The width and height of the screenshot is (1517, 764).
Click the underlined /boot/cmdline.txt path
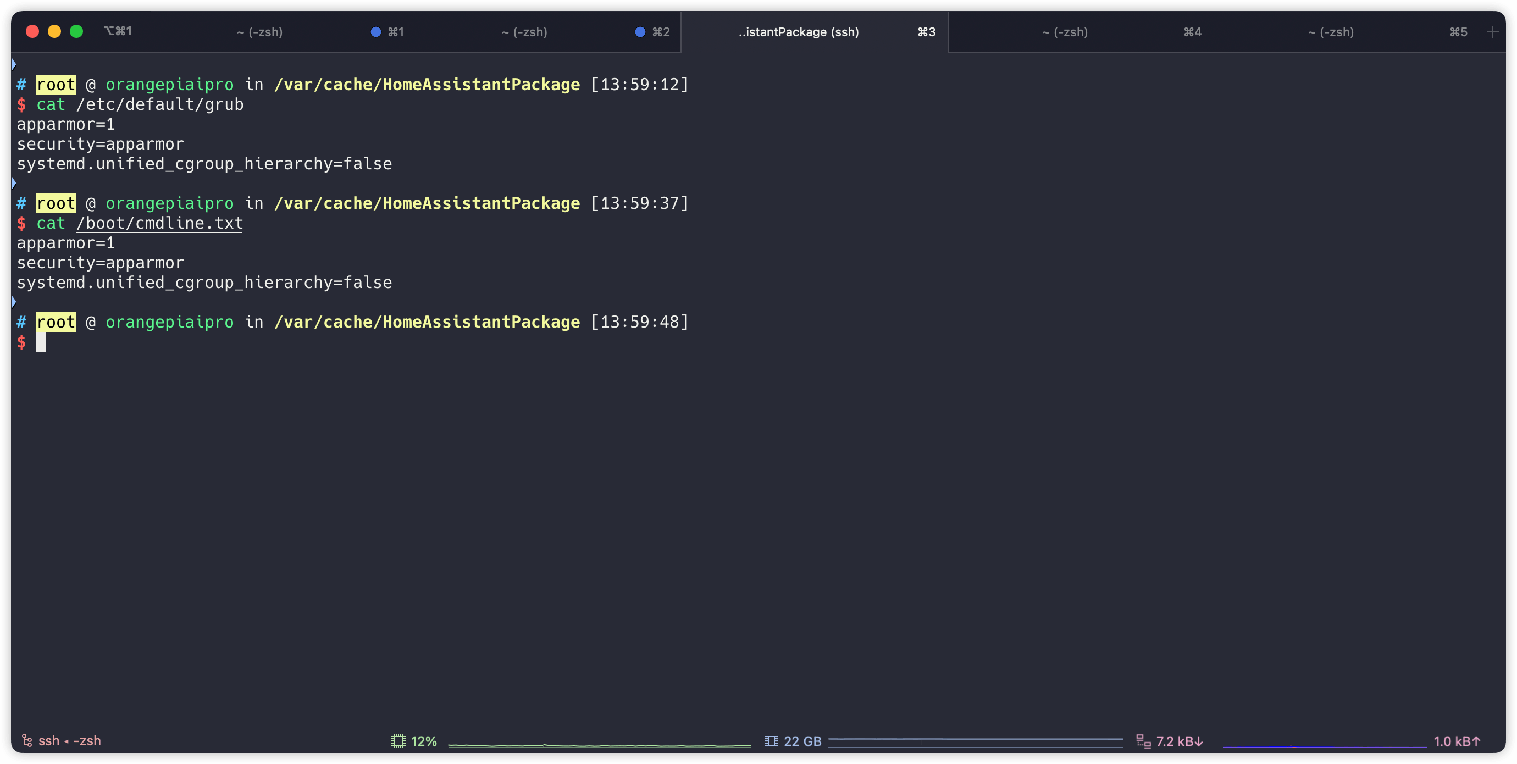coord(159,223)
